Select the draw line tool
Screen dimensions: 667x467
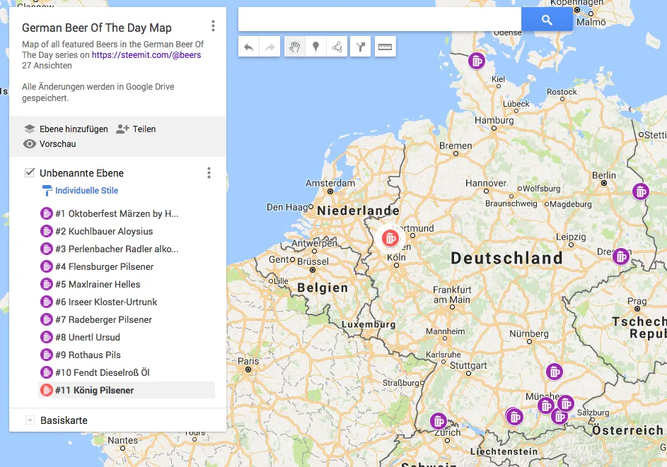(337, 47)
